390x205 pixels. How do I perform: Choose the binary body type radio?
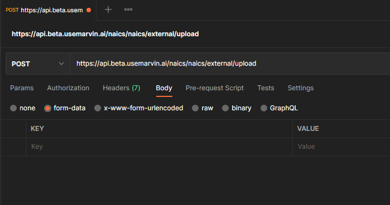[225, 108]
